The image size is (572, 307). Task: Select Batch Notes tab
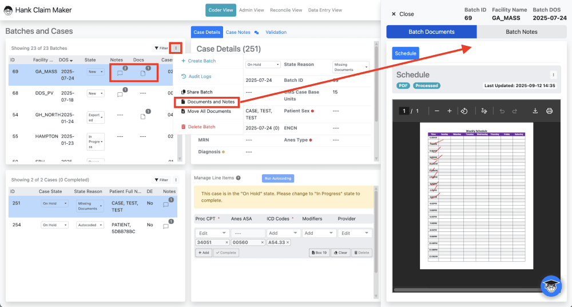point(522,32)
